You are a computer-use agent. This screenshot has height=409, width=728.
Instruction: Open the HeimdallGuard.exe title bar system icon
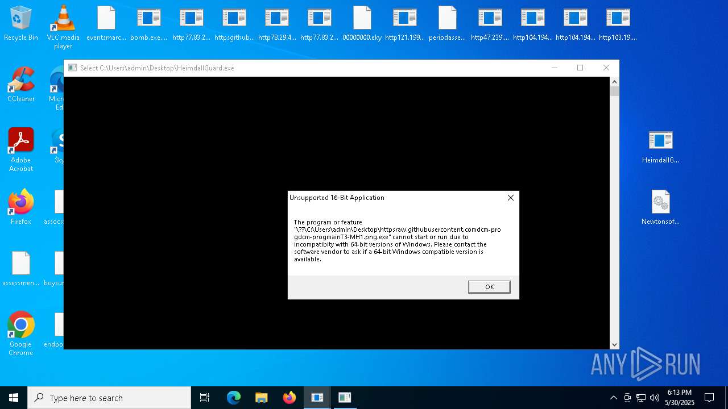[x=72, y=68]
